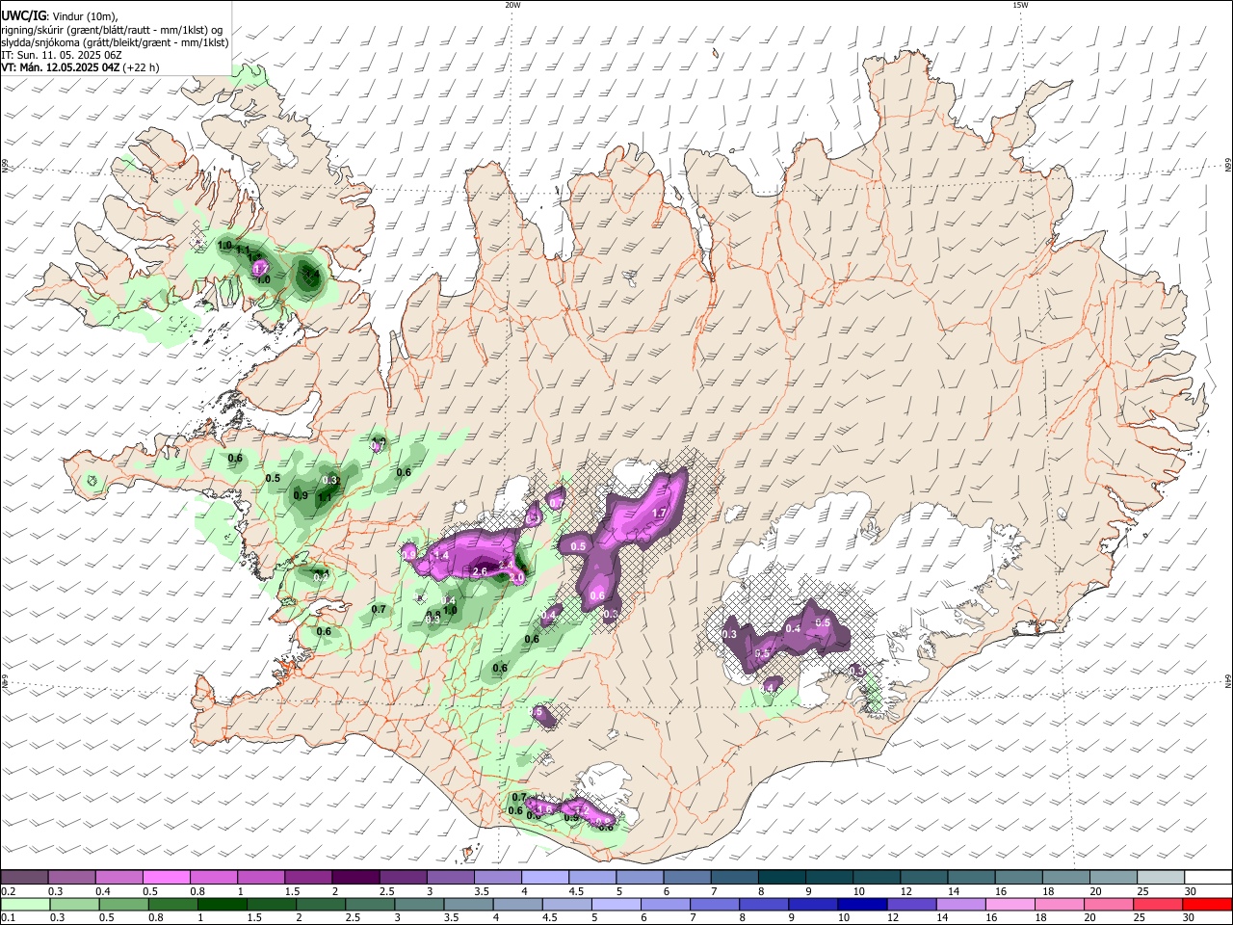Pick the 3.5 swatch in the upper snow legend row

(x=496, y=876)
